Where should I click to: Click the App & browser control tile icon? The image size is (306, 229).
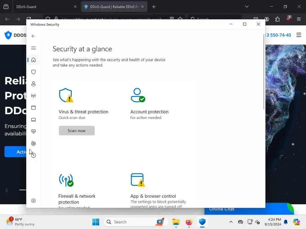[x=138, y=180]
